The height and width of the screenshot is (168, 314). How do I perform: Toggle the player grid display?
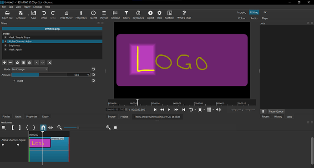[209, 110]
